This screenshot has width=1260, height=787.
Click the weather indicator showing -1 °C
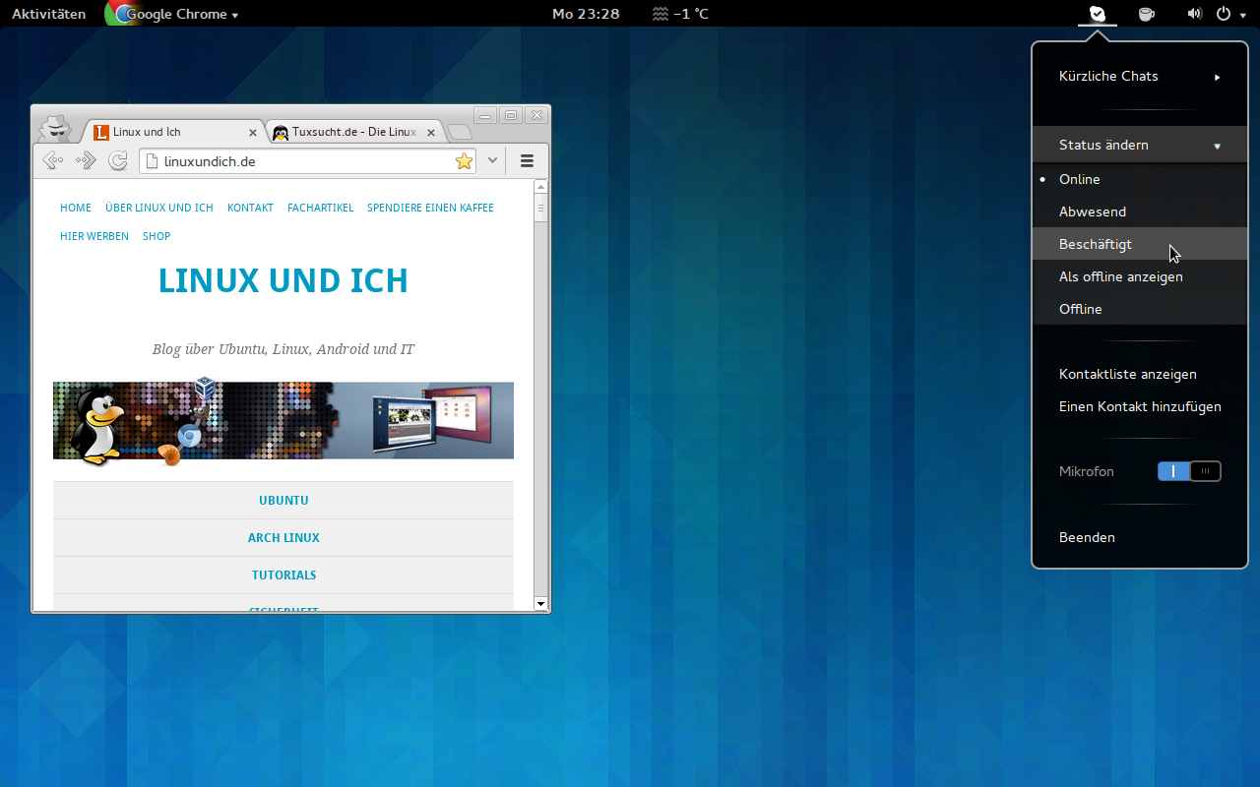pos(680,14)
